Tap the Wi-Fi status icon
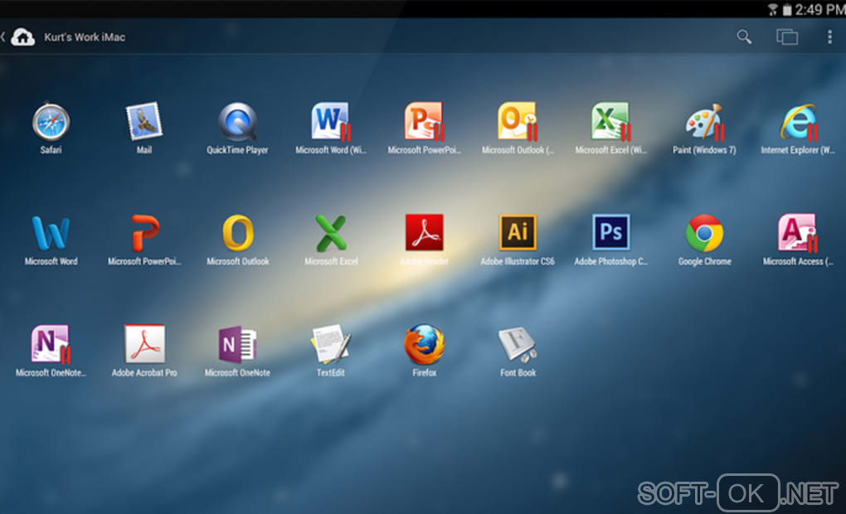This screenshot has height=514, width=846. pos(773,9)
